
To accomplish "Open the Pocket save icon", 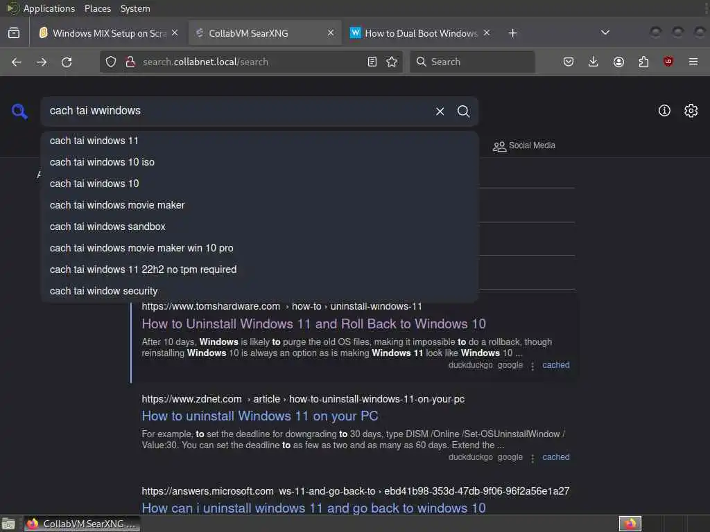I will [569, 62].
